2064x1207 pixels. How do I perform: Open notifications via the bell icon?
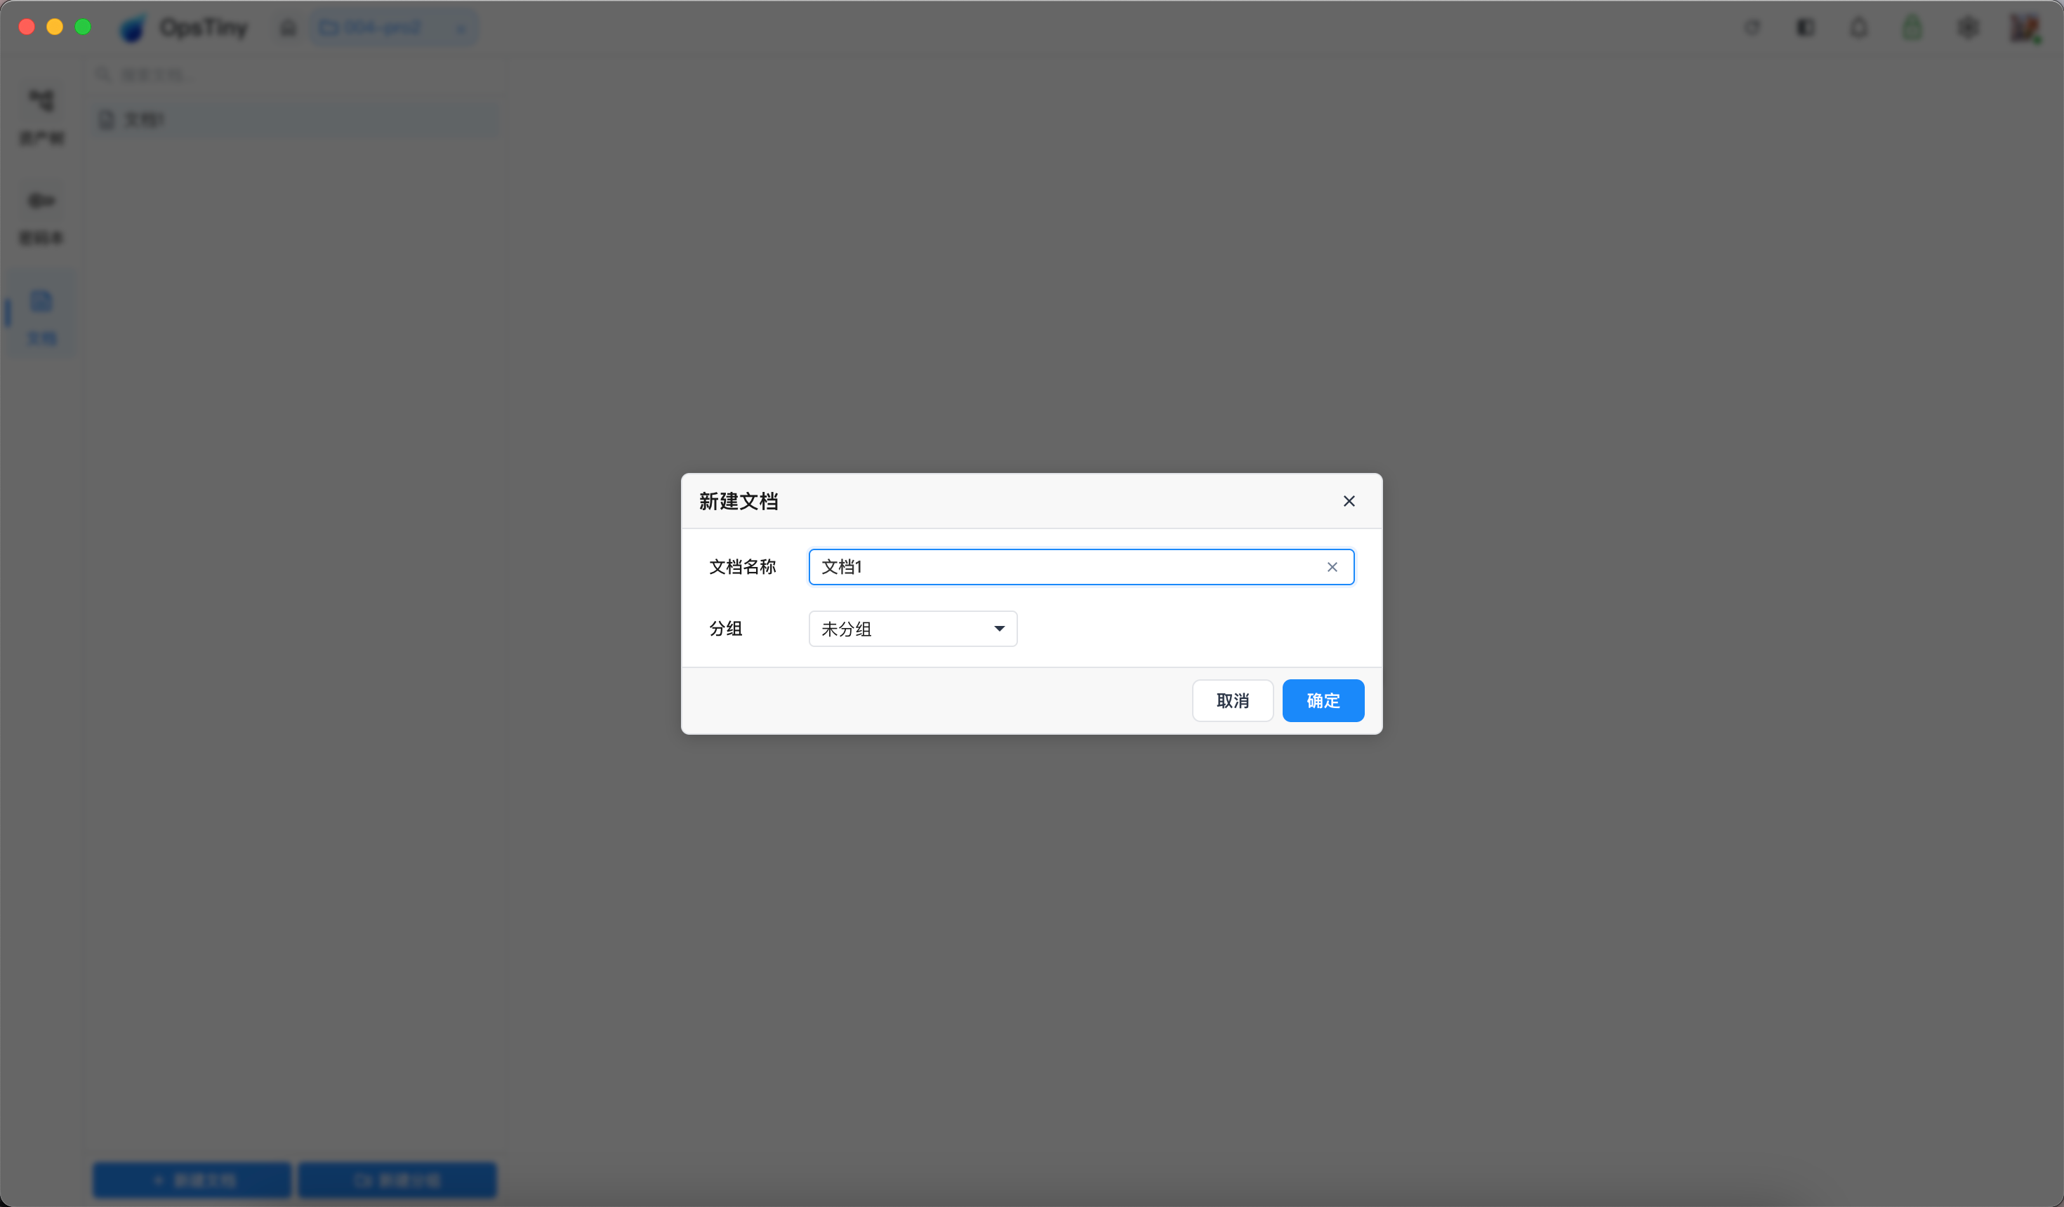[x=1858, y=28]
